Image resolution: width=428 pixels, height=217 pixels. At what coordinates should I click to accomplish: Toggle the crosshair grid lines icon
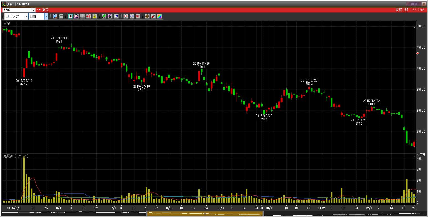point(61,16)
